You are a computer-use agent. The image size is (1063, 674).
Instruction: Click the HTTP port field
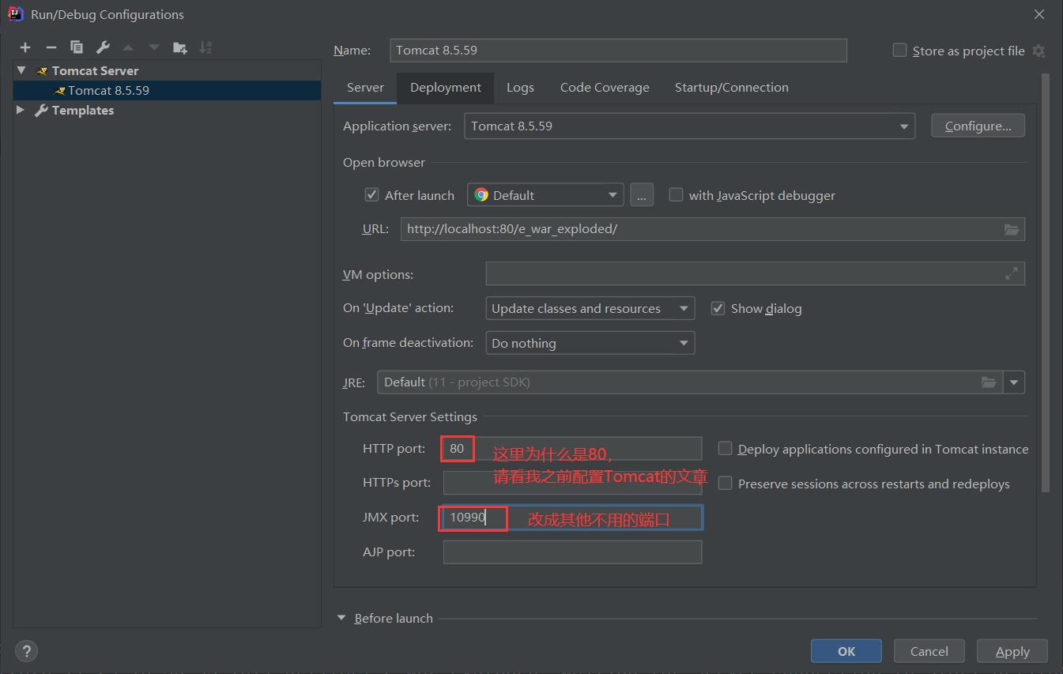pyautogui.click(x=572, y=448)
